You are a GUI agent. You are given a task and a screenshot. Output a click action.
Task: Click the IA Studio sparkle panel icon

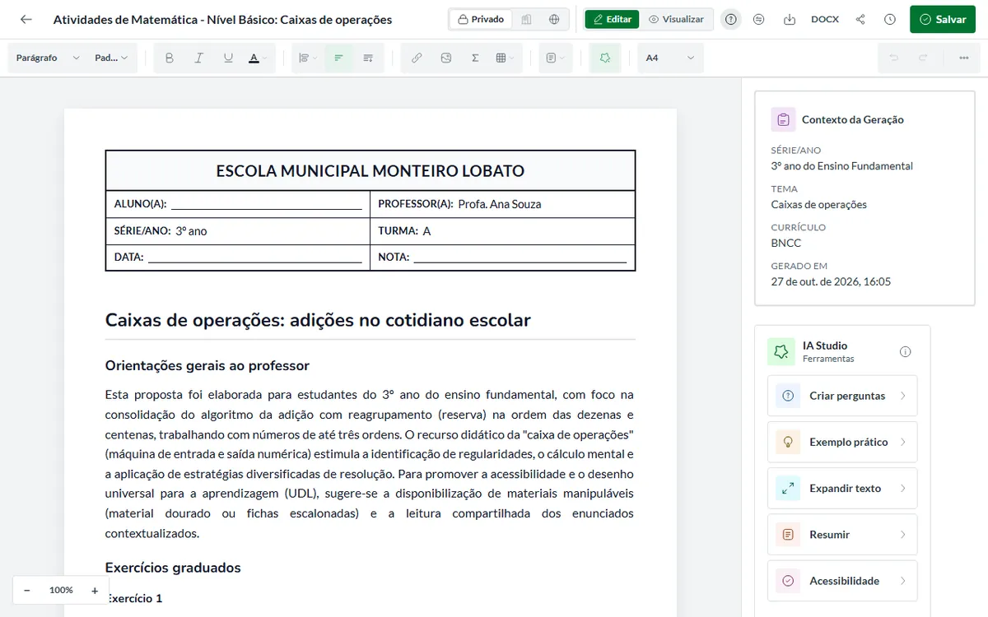tap(781, 351)
